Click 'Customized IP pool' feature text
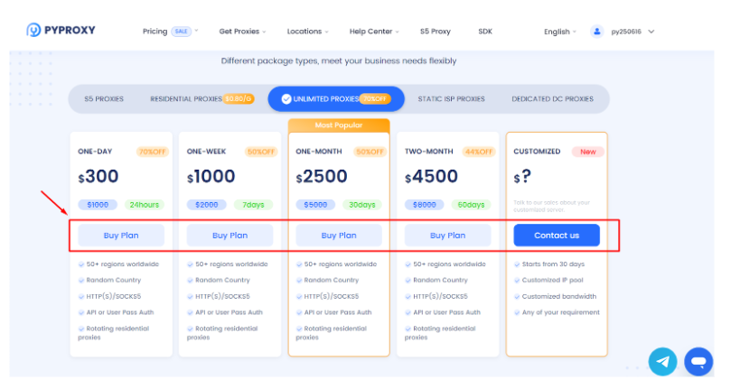 tap(553, 280)
